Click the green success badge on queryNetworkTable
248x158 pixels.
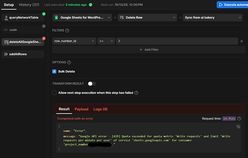44,14
